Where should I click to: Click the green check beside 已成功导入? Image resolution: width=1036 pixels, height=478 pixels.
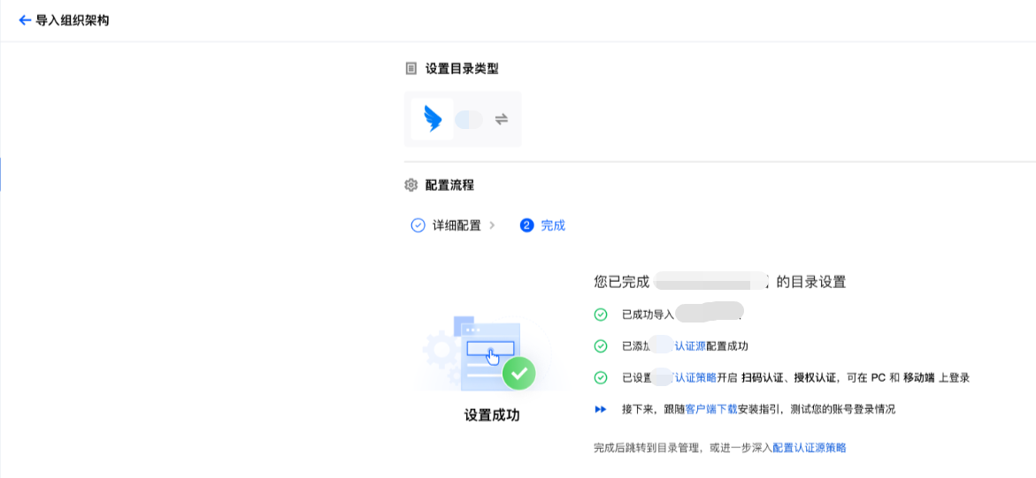pyautogui.click(x=601, y=315)
